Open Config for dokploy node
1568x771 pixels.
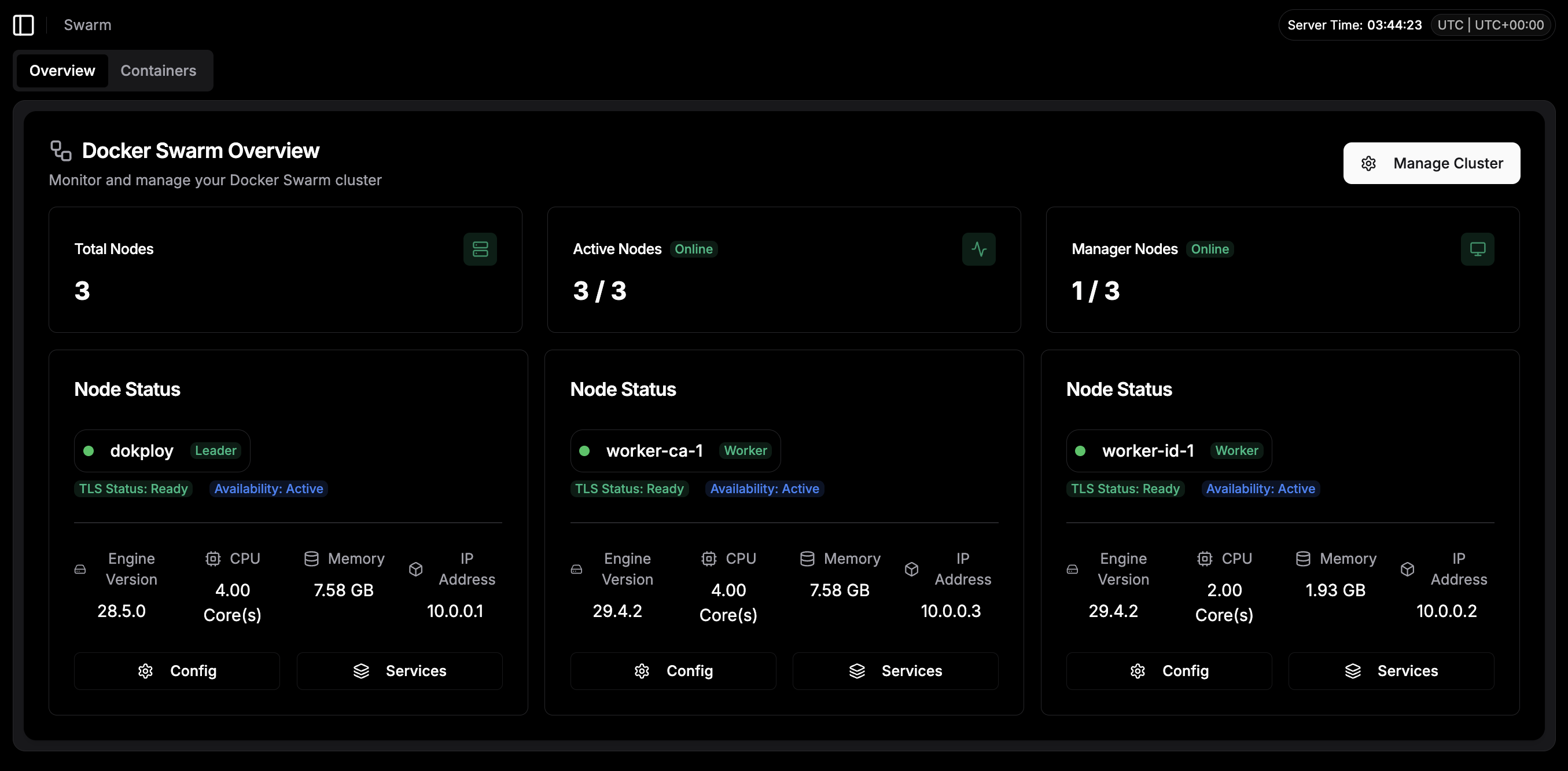pos(177,671)
